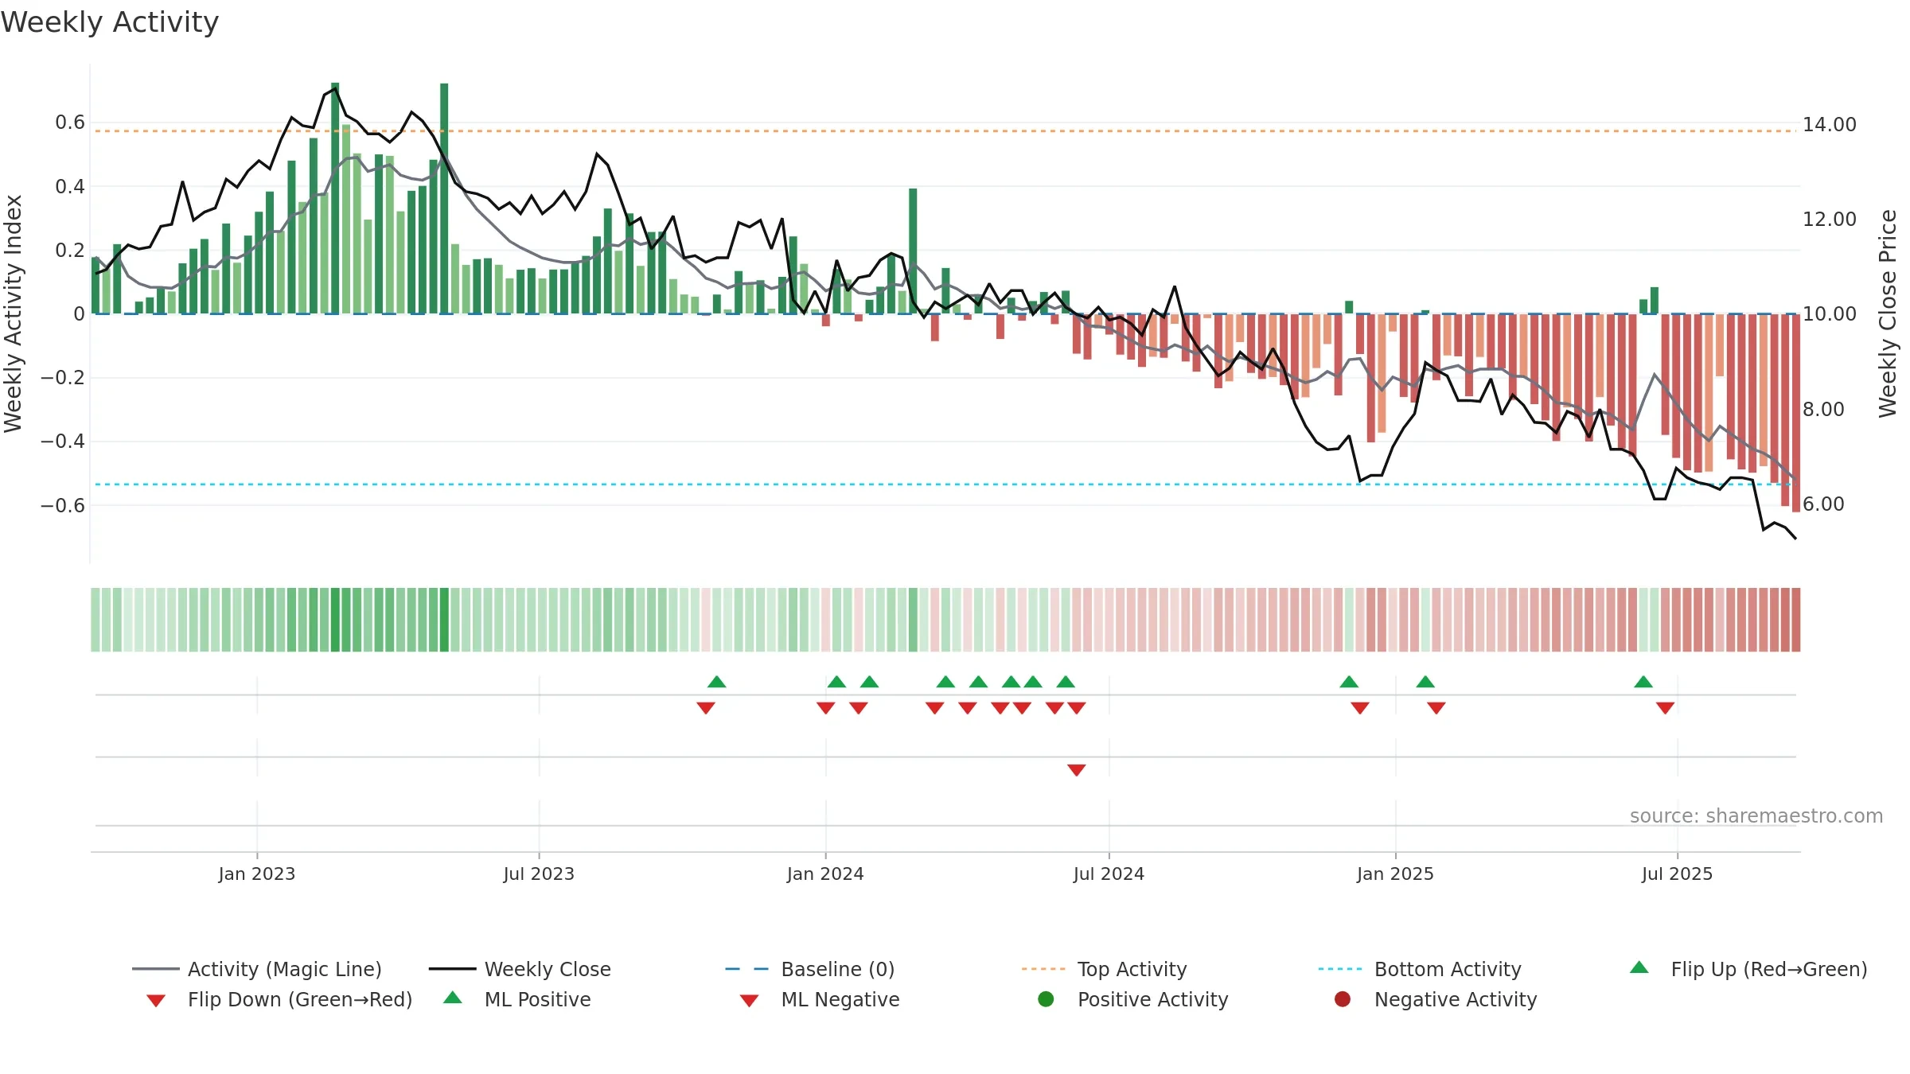The image size is (1910, 1074).
Task: Toggle Activity (Magic Line) legend entry
Action: (257, 969)
